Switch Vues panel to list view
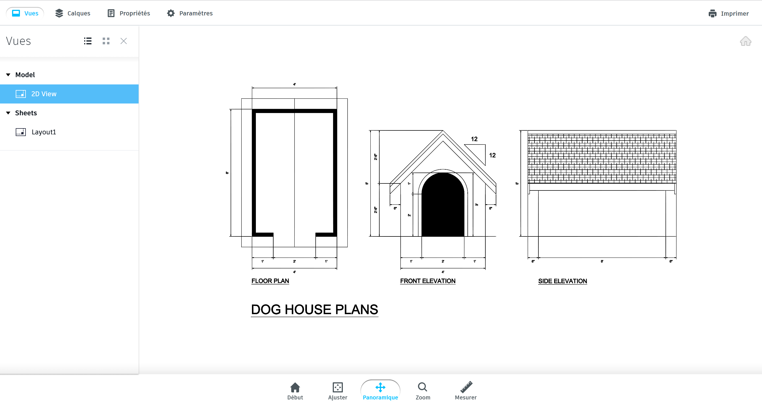762x407 pixels. tap(88, 41)
